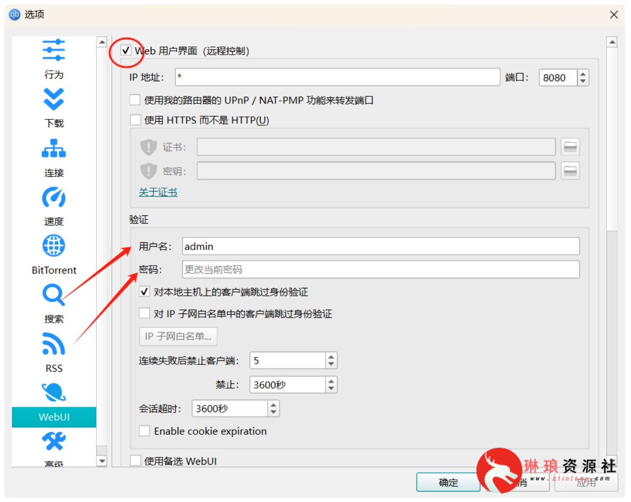Enable 使用 HTTPS 而不是 HTTP checkbox
631x502 pixels.
[x=135, y=120]
